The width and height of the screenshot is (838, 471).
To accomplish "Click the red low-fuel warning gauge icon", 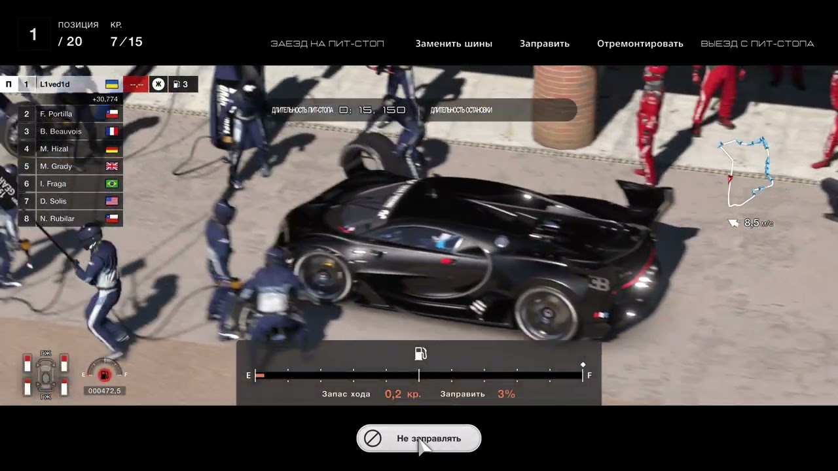I will (x=104, y=374).
